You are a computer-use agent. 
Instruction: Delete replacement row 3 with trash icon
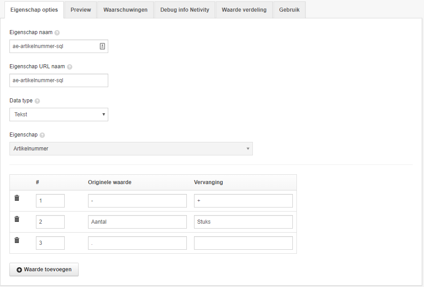pos(17,240)
